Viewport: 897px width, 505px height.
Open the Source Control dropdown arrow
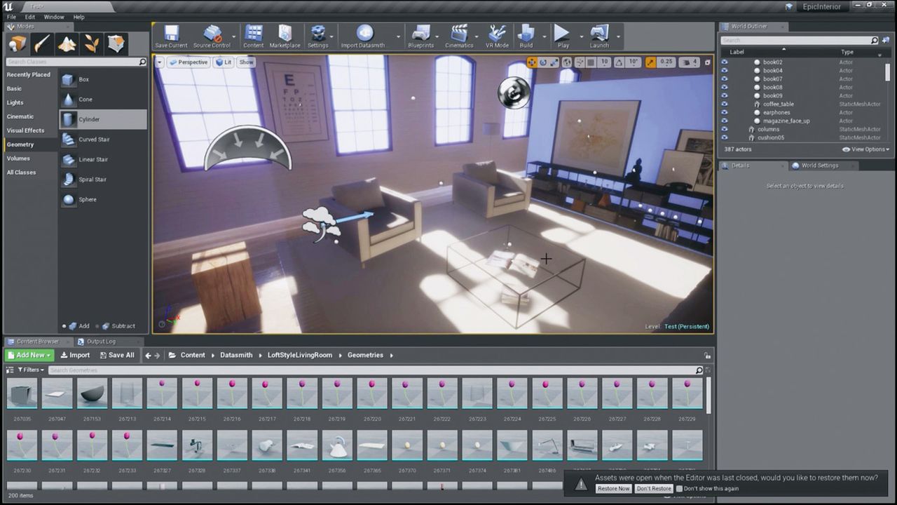point(235,36)
